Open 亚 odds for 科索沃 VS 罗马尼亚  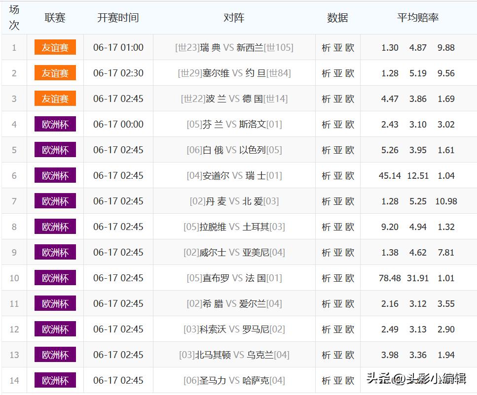tap(337, 329)
